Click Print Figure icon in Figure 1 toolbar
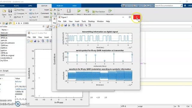 (69, 25)
